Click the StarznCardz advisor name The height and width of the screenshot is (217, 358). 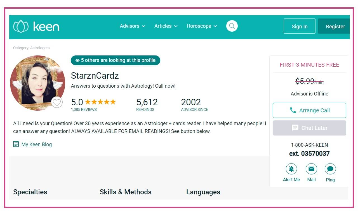(x=95, y=76)
